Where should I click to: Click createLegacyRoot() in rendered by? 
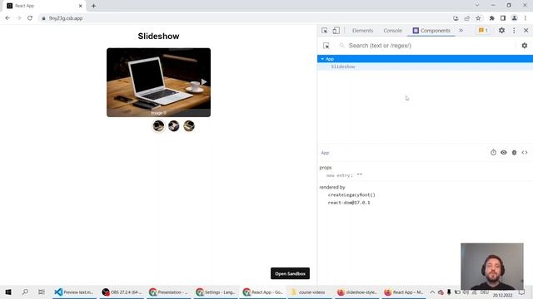coord(351,195)
